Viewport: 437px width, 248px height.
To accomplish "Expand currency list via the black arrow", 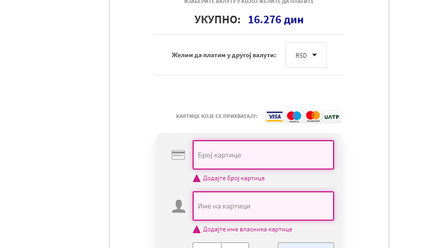I will pos(314,55).
